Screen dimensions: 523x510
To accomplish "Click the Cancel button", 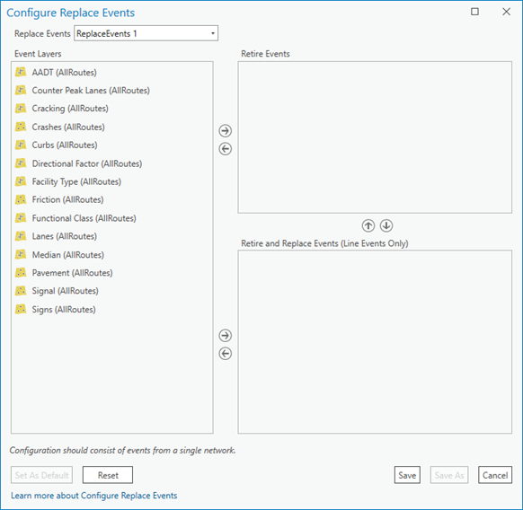I will point(495,475).
